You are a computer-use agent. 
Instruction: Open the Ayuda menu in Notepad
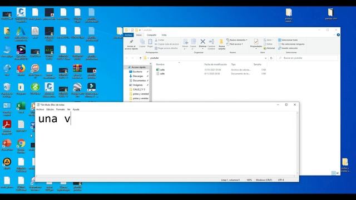click(76, 109)
